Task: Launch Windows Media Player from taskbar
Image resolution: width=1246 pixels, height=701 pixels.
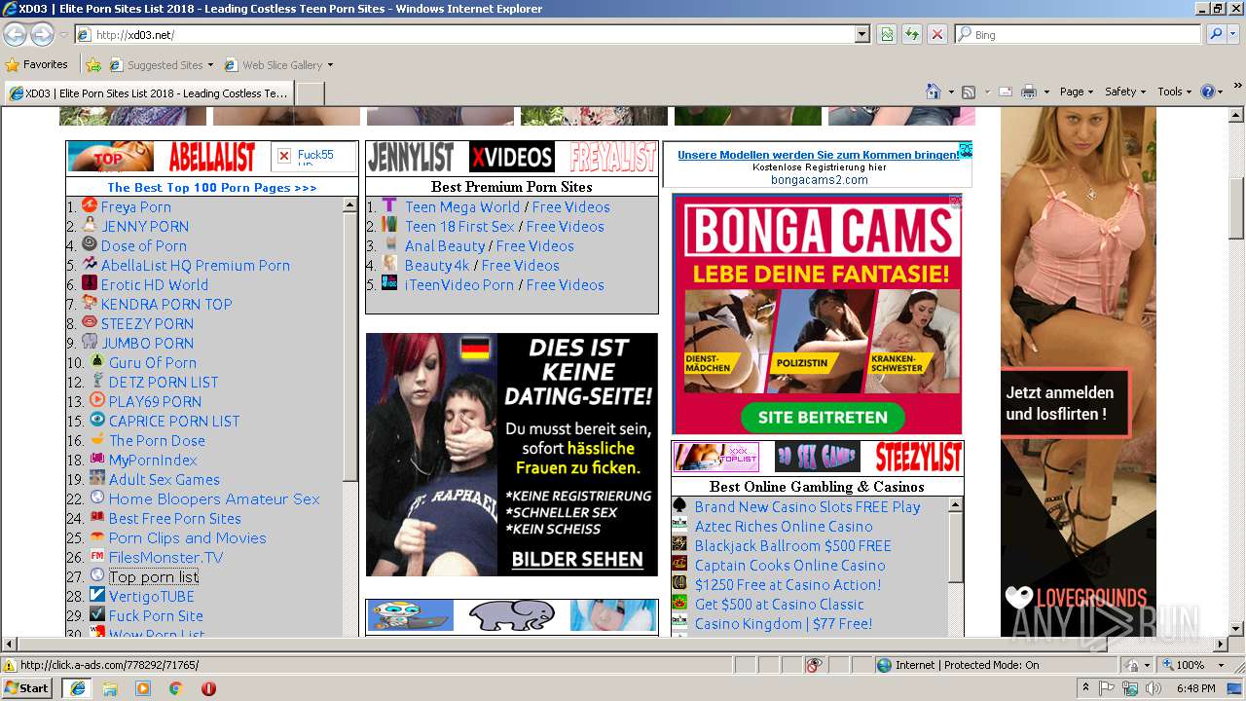Action: tap(143, 687)
